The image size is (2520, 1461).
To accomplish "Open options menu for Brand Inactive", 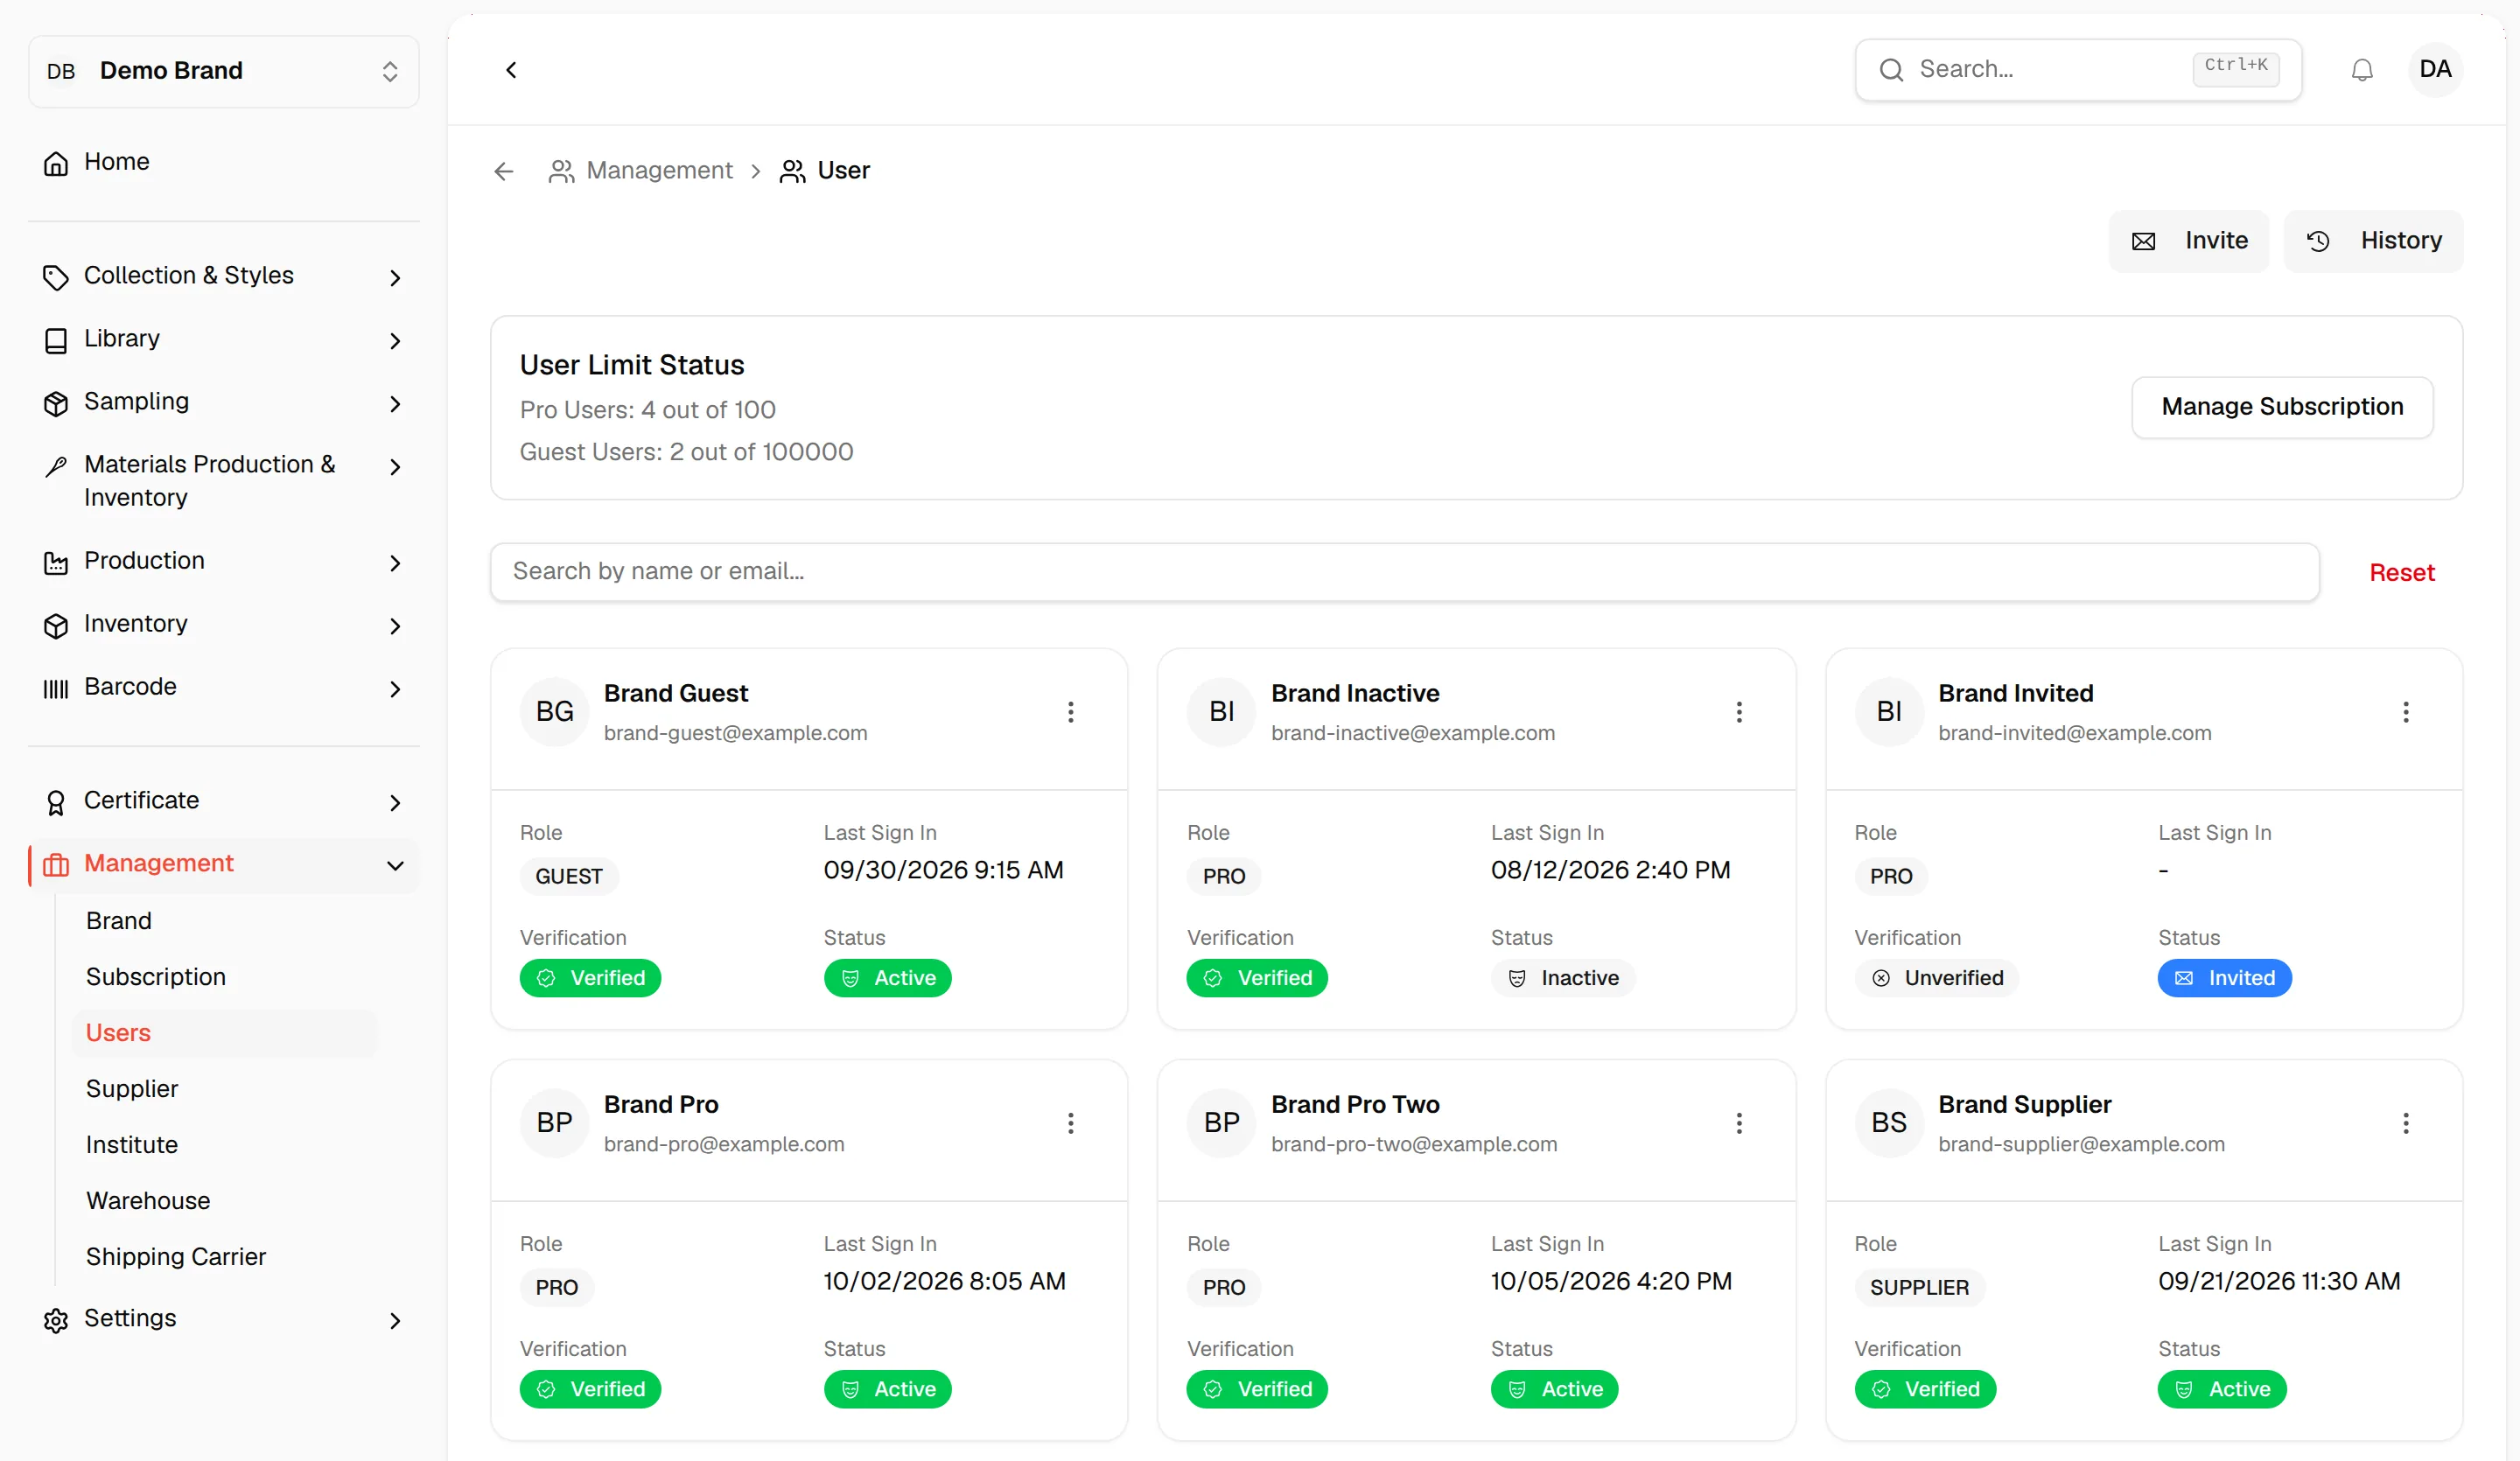I will (1739, 712).
